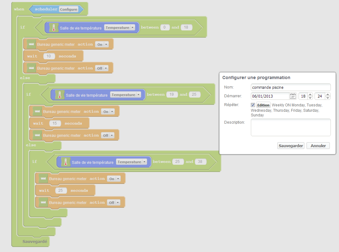Click the thermometer icon in the 25–38 condition
339x252 pixels.
pos(66,162)
